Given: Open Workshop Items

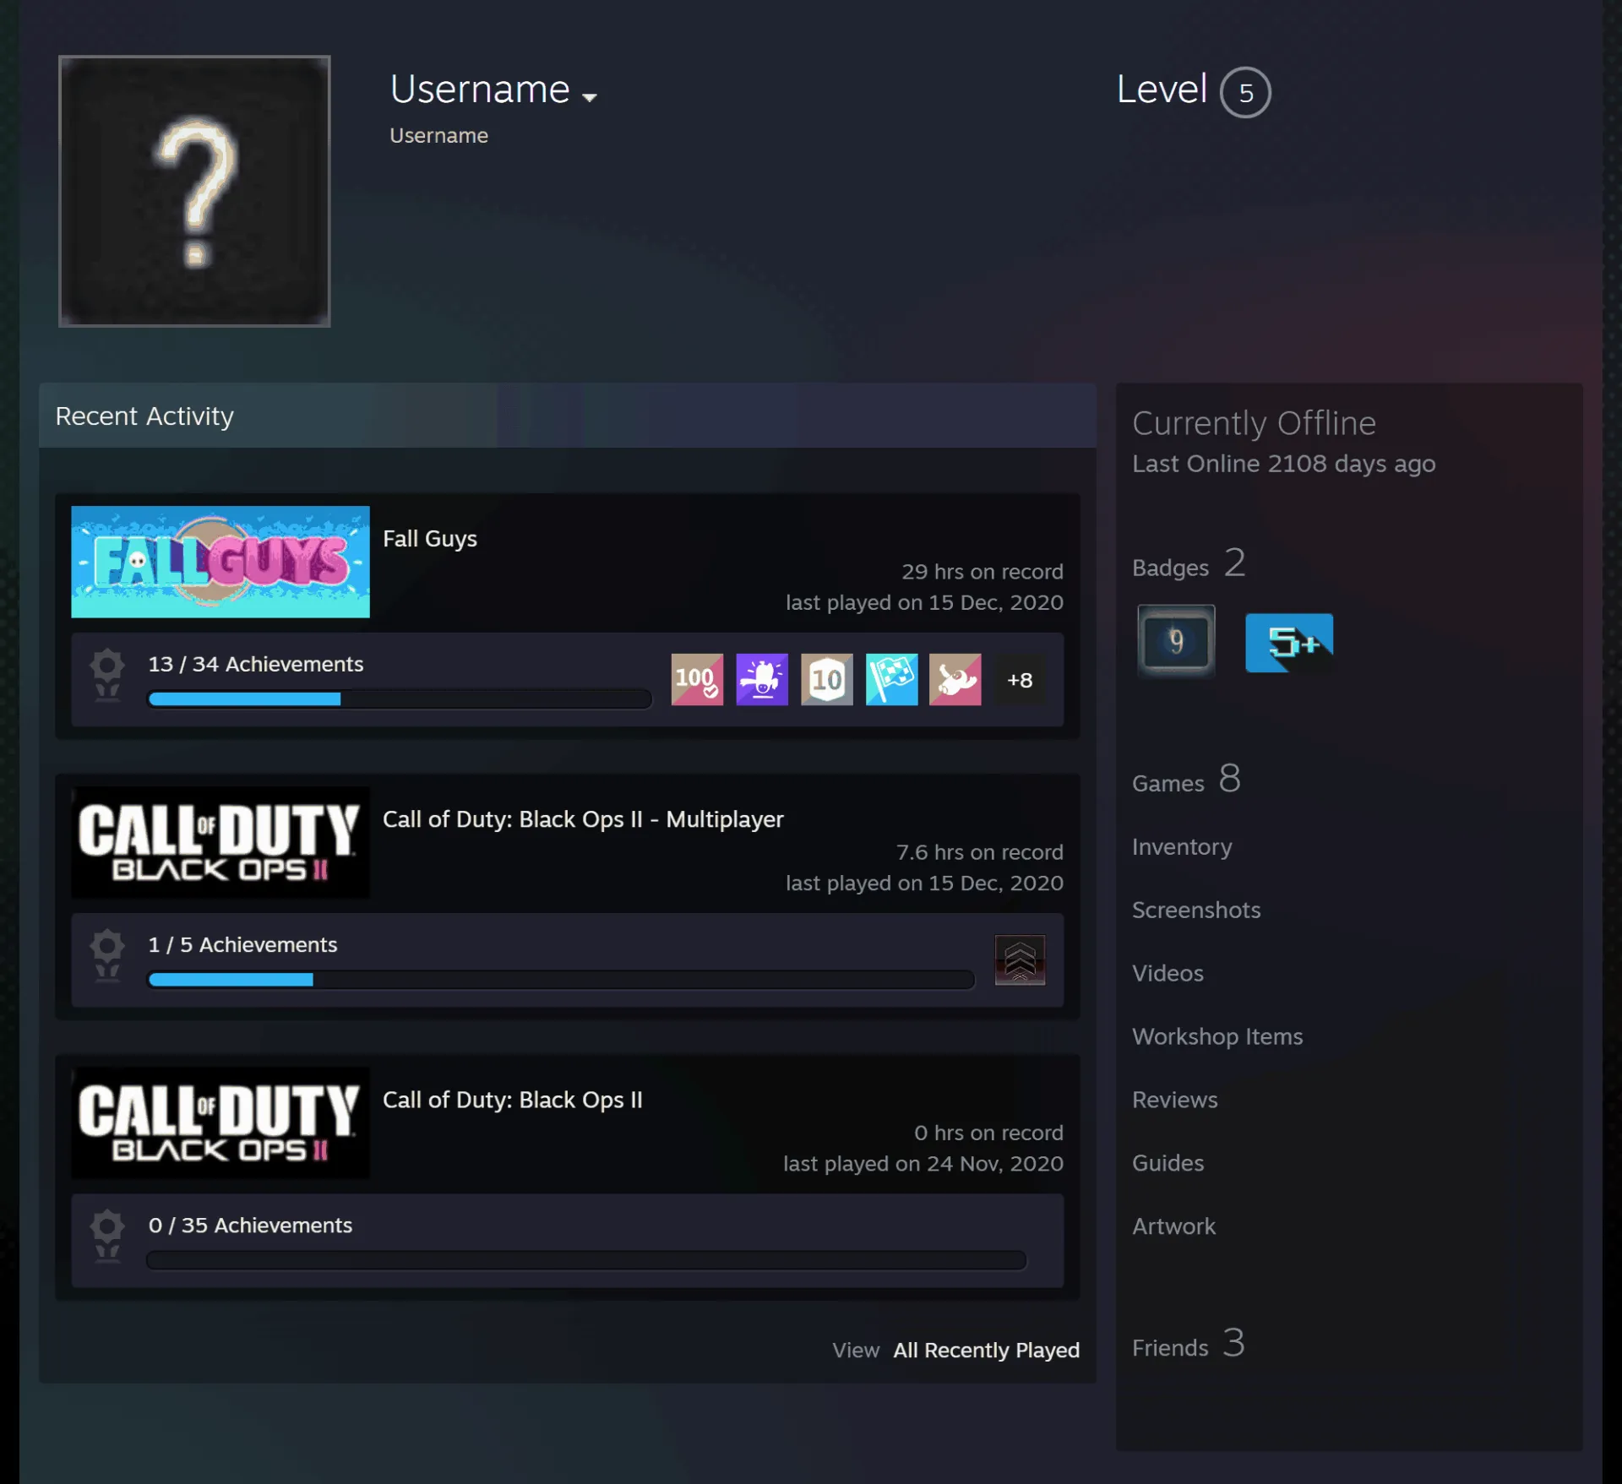Looking at the screenshot, I should point(1217,1036).
